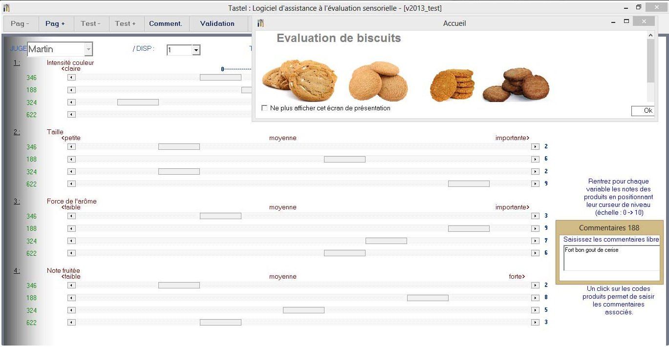
Task: Click the Tastel application icon in the title bar
Action: click(x=6, y=7)
